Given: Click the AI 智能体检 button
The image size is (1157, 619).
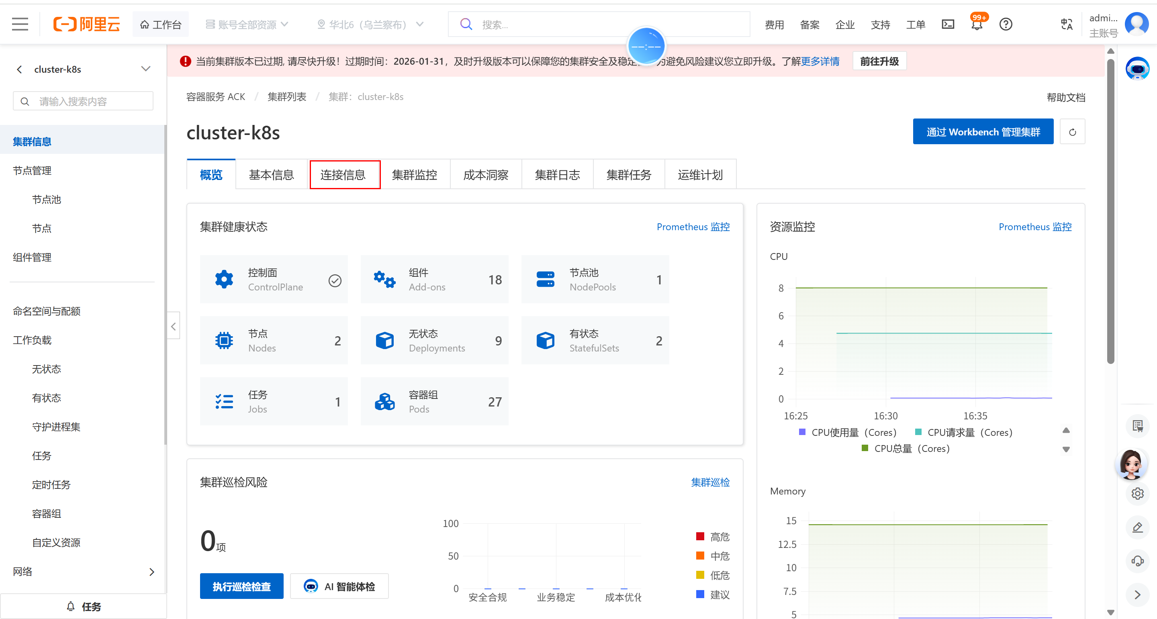Looking at the screenshot, I should (339, 586).
